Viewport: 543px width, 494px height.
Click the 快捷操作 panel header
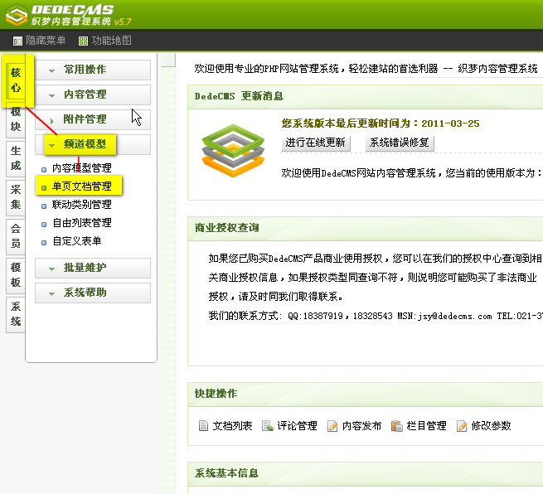coord(366,394)
